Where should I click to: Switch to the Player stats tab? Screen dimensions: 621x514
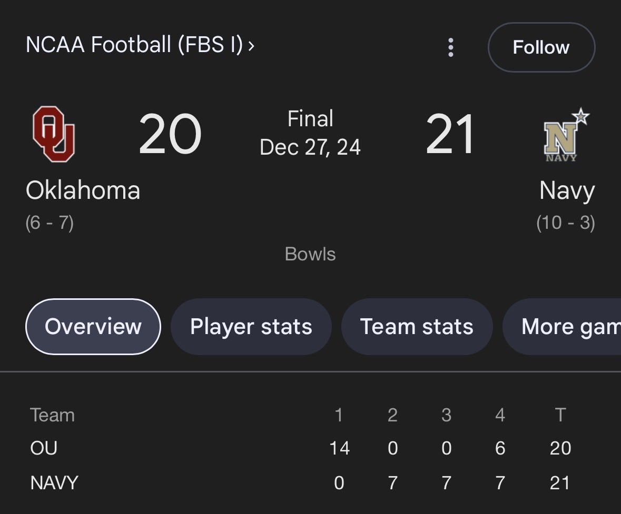pyautogui.click(x=251, y=326)
